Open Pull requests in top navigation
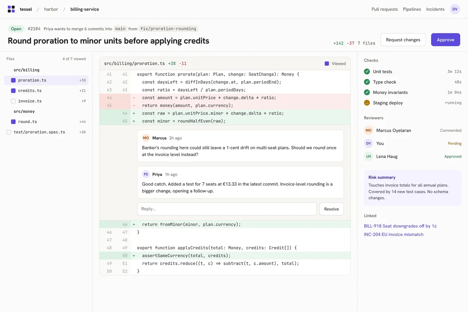Image resolution: width=468 pixels, height=312 pixels. point(385,9)
